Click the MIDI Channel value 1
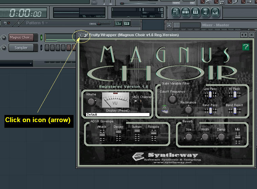This screenshot has height=189, width=257. click(141, 101)
